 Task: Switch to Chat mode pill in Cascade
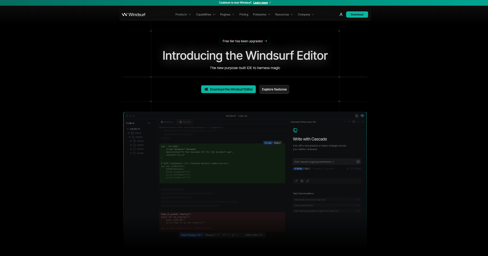(x=307, y=169)
